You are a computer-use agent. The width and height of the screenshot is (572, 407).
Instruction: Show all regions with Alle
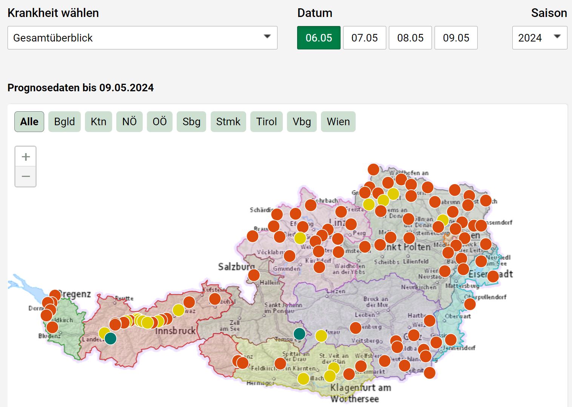click(x=29, y=121)
